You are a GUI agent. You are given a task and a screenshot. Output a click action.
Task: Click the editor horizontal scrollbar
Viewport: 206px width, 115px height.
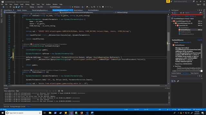point(86,86)
